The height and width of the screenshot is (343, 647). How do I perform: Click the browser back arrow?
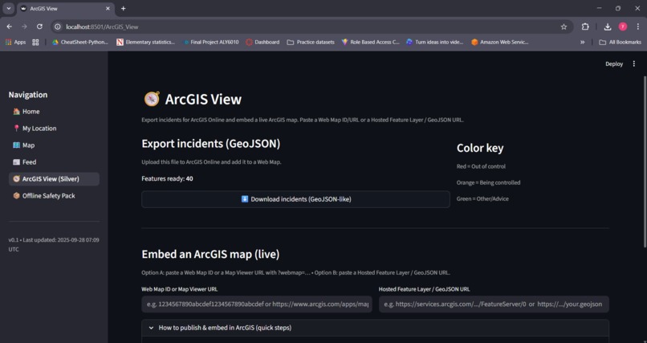pyautogui.click(x=10, y=27)
